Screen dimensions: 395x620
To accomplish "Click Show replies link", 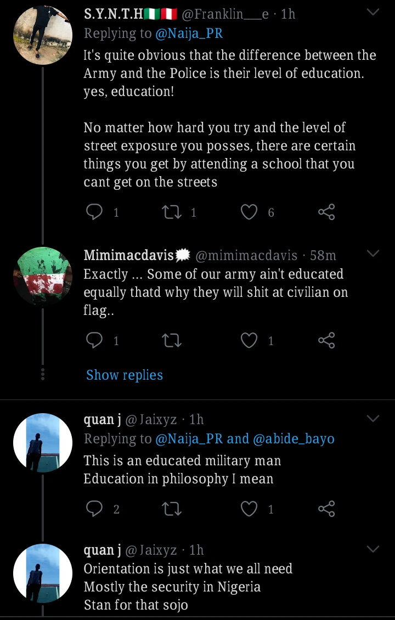I will 125,375.
